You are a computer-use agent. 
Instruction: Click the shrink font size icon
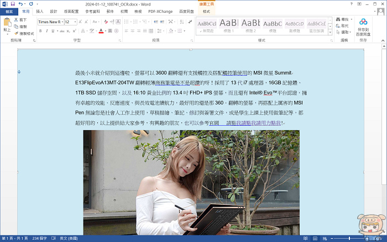pos(86,22)
